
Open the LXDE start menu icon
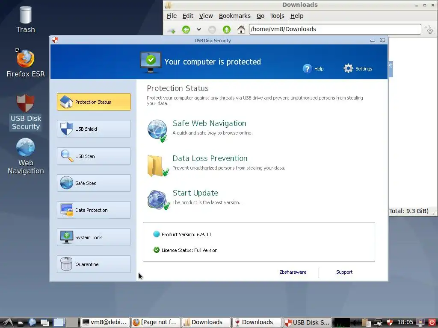point(8,322)
